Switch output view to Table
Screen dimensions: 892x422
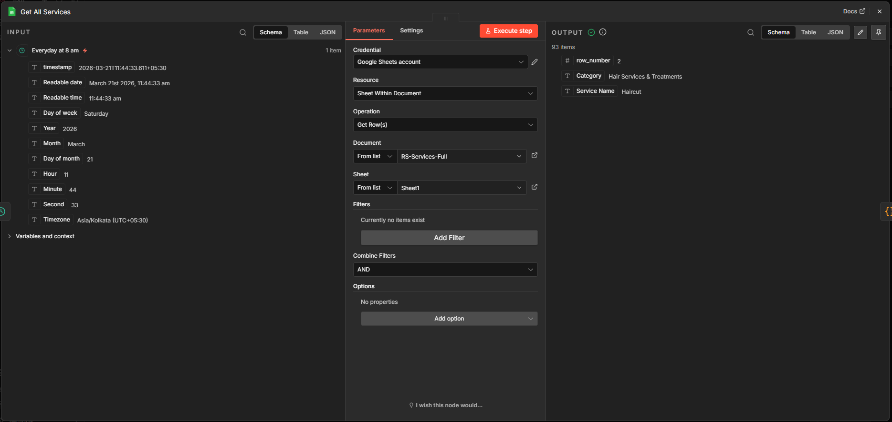808,32
